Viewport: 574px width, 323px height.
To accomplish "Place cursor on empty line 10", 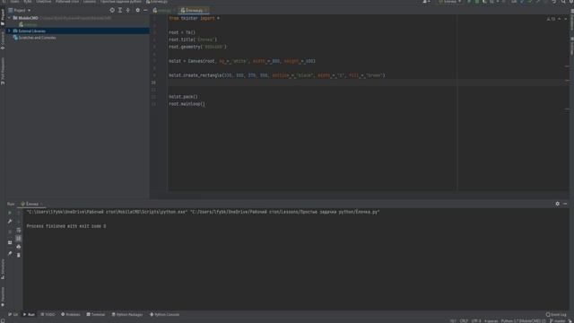I will [x=366, y=83].
